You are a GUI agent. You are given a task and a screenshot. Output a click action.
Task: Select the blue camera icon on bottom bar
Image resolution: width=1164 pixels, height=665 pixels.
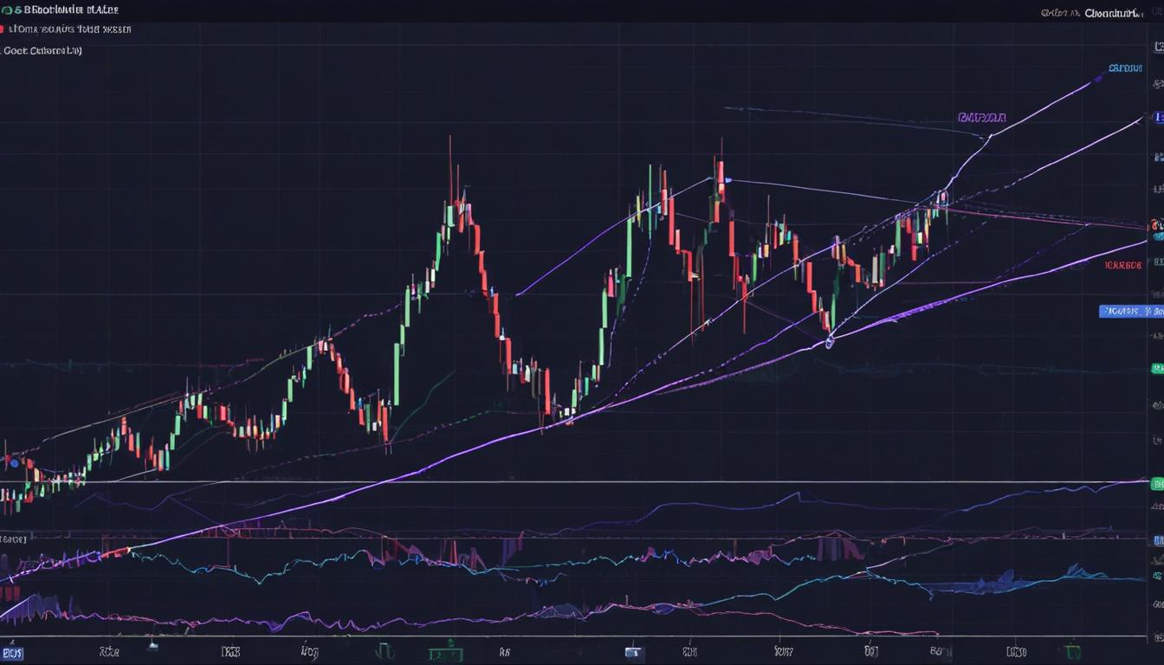tap(633, 650)
